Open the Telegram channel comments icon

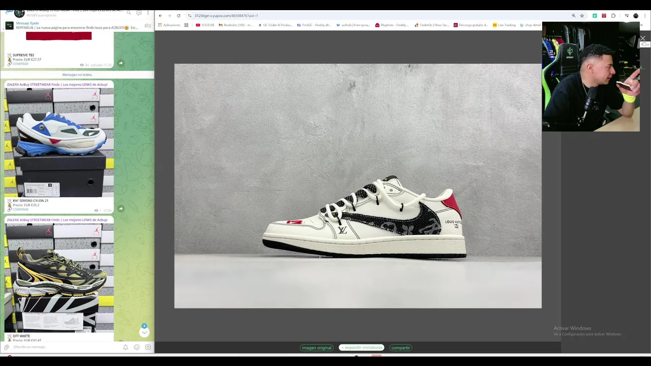pos(139,13)
